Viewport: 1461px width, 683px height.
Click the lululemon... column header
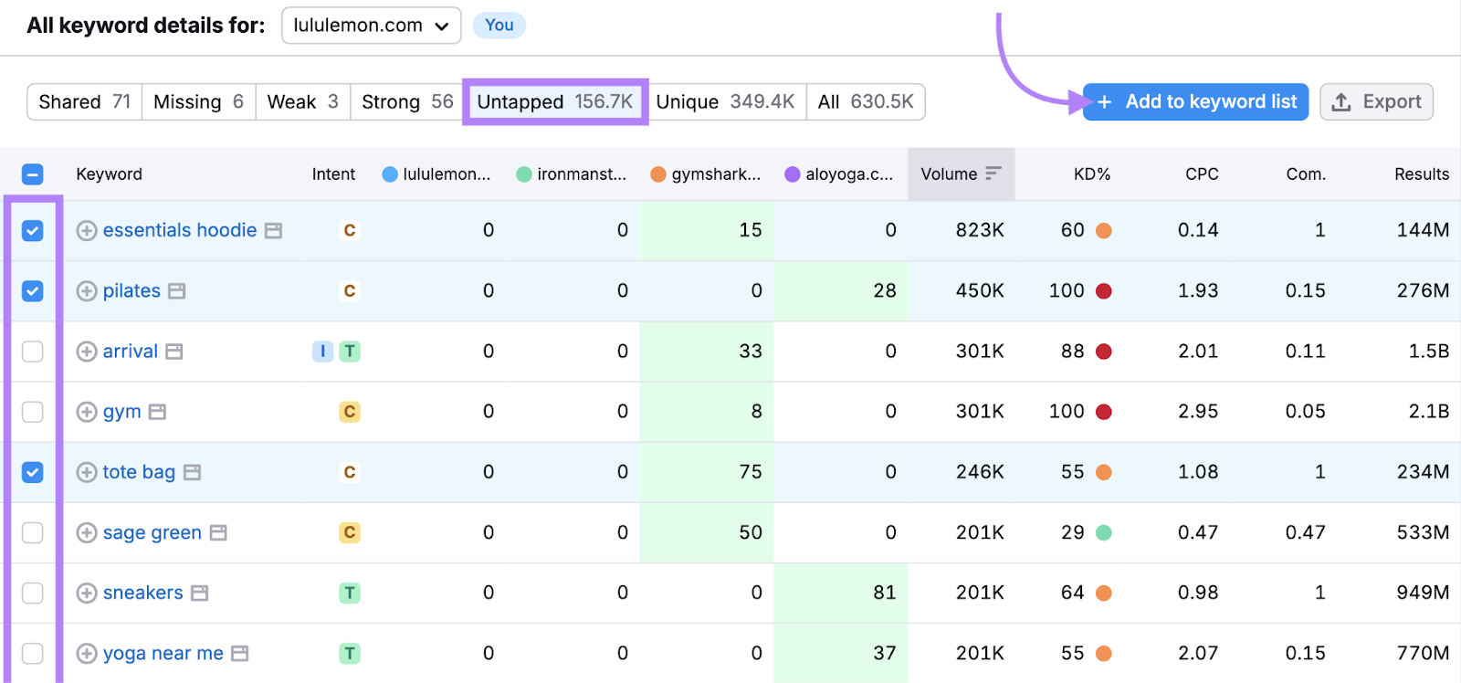point(436,173)
